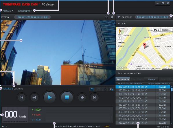Click the Frontal label

pos(5,17)
